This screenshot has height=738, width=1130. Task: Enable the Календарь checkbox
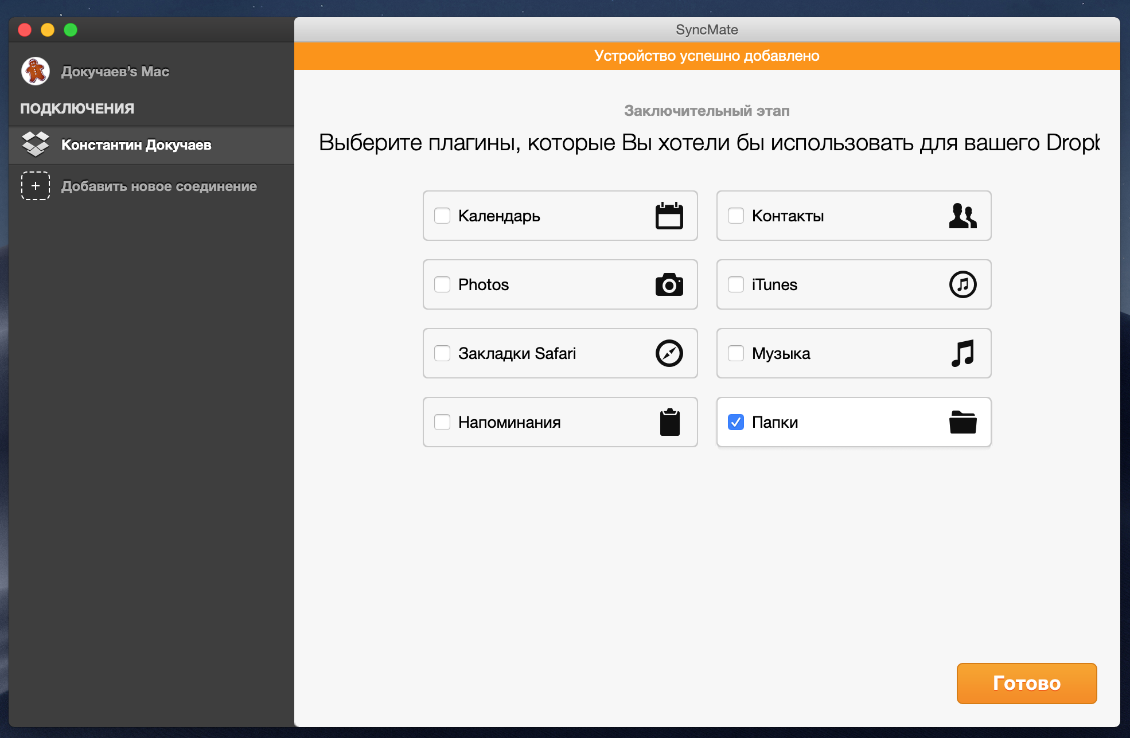442,216
